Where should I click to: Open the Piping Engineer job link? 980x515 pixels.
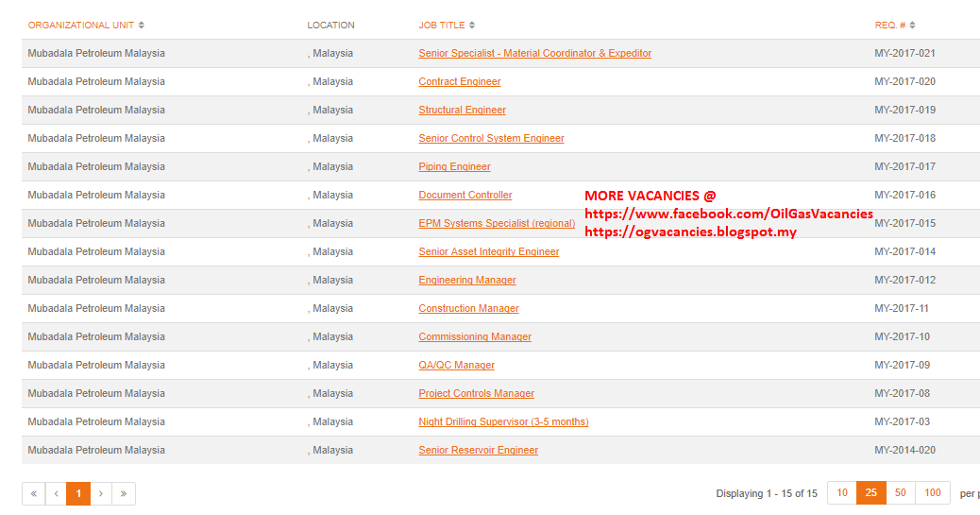[x=454, y=166]
